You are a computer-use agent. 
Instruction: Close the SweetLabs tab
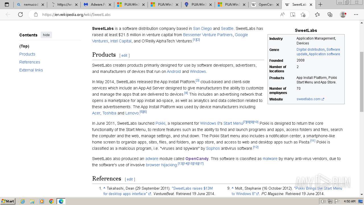[311, 5]
